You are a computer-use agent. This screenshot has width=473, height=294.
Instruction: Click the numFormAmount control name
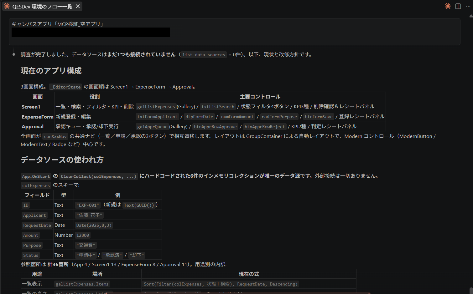pos(237,117)
